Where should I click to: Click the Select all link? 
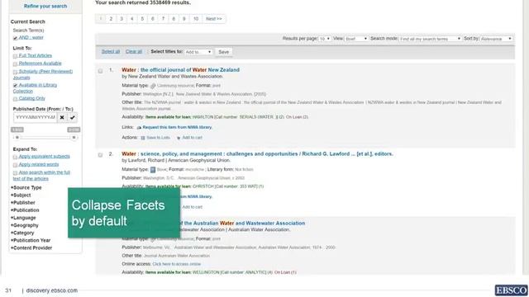coord(111,51)
